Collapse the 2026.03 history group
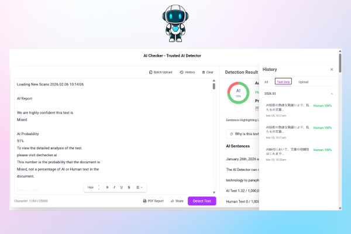 [332, 94]
